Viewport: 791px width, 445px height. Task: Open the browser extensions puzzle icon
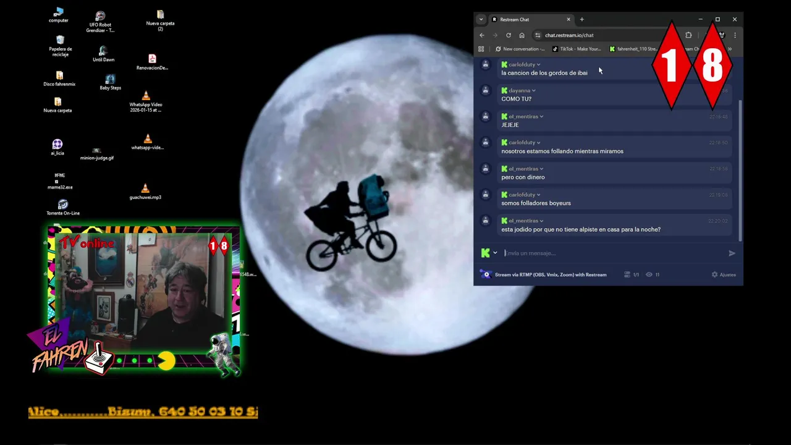click(688, 35)
